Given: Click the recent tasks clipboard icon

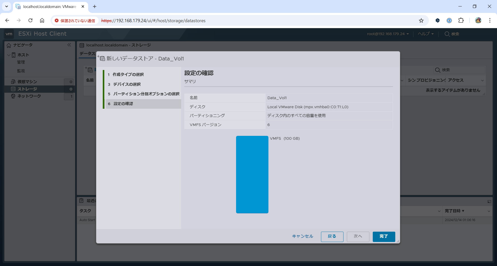Looking at the screenshot, I should coord(82,201).
